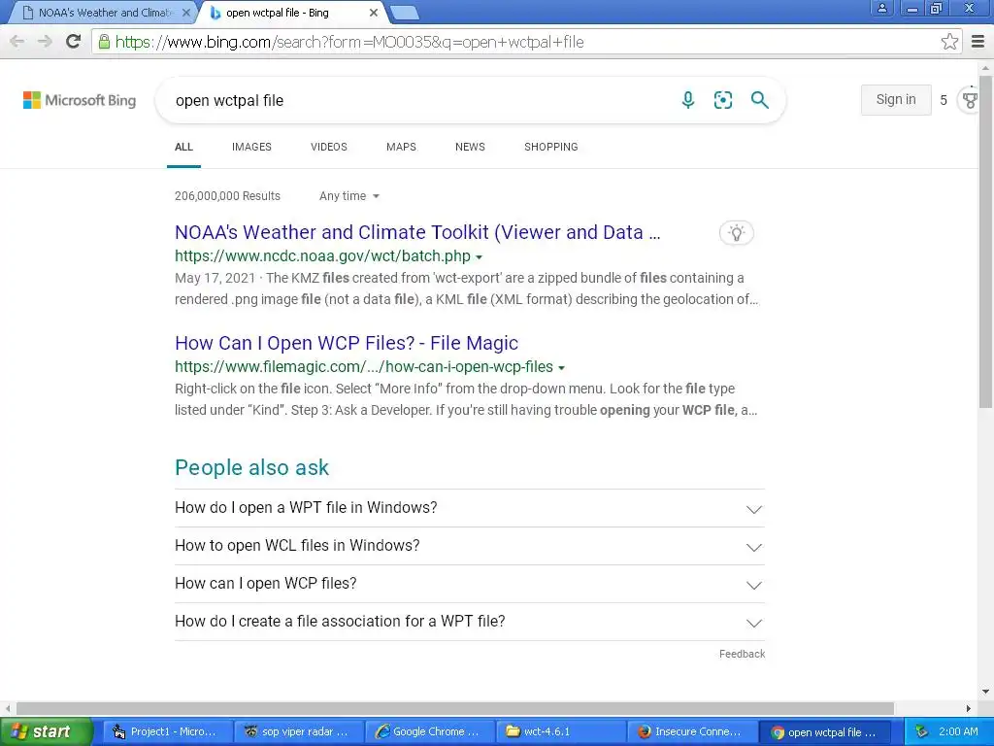Open the Bing rewards trophy icon
This screenshot has height=746, width=994.
point(970,100)
